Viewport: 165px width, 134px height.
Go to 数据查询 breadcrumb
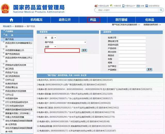(19, 26)
